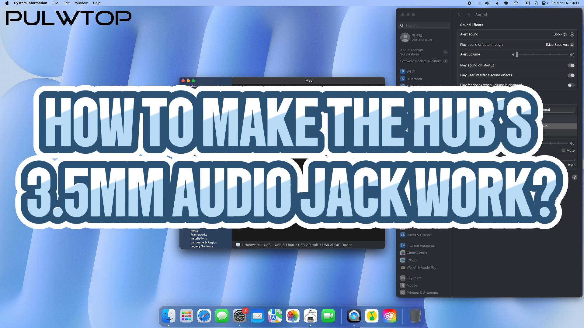Launch FaceTime from the Dock
This screenshot has height=328, width=584.
[x=328, y=316]
